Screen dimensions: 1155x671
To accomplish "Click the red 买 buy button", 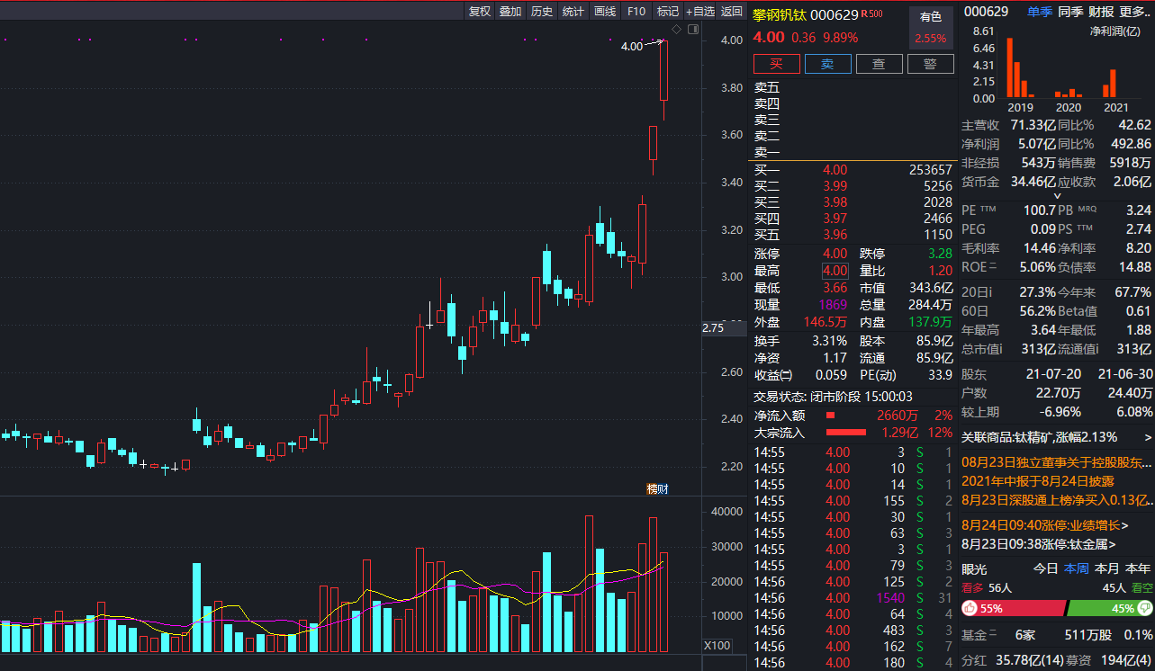I will (776, 64).
